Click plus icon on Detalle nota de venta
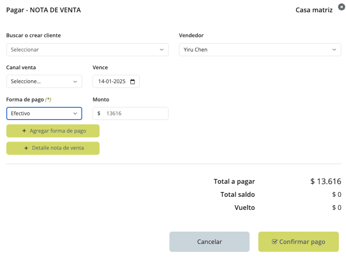 click(26, 148)
